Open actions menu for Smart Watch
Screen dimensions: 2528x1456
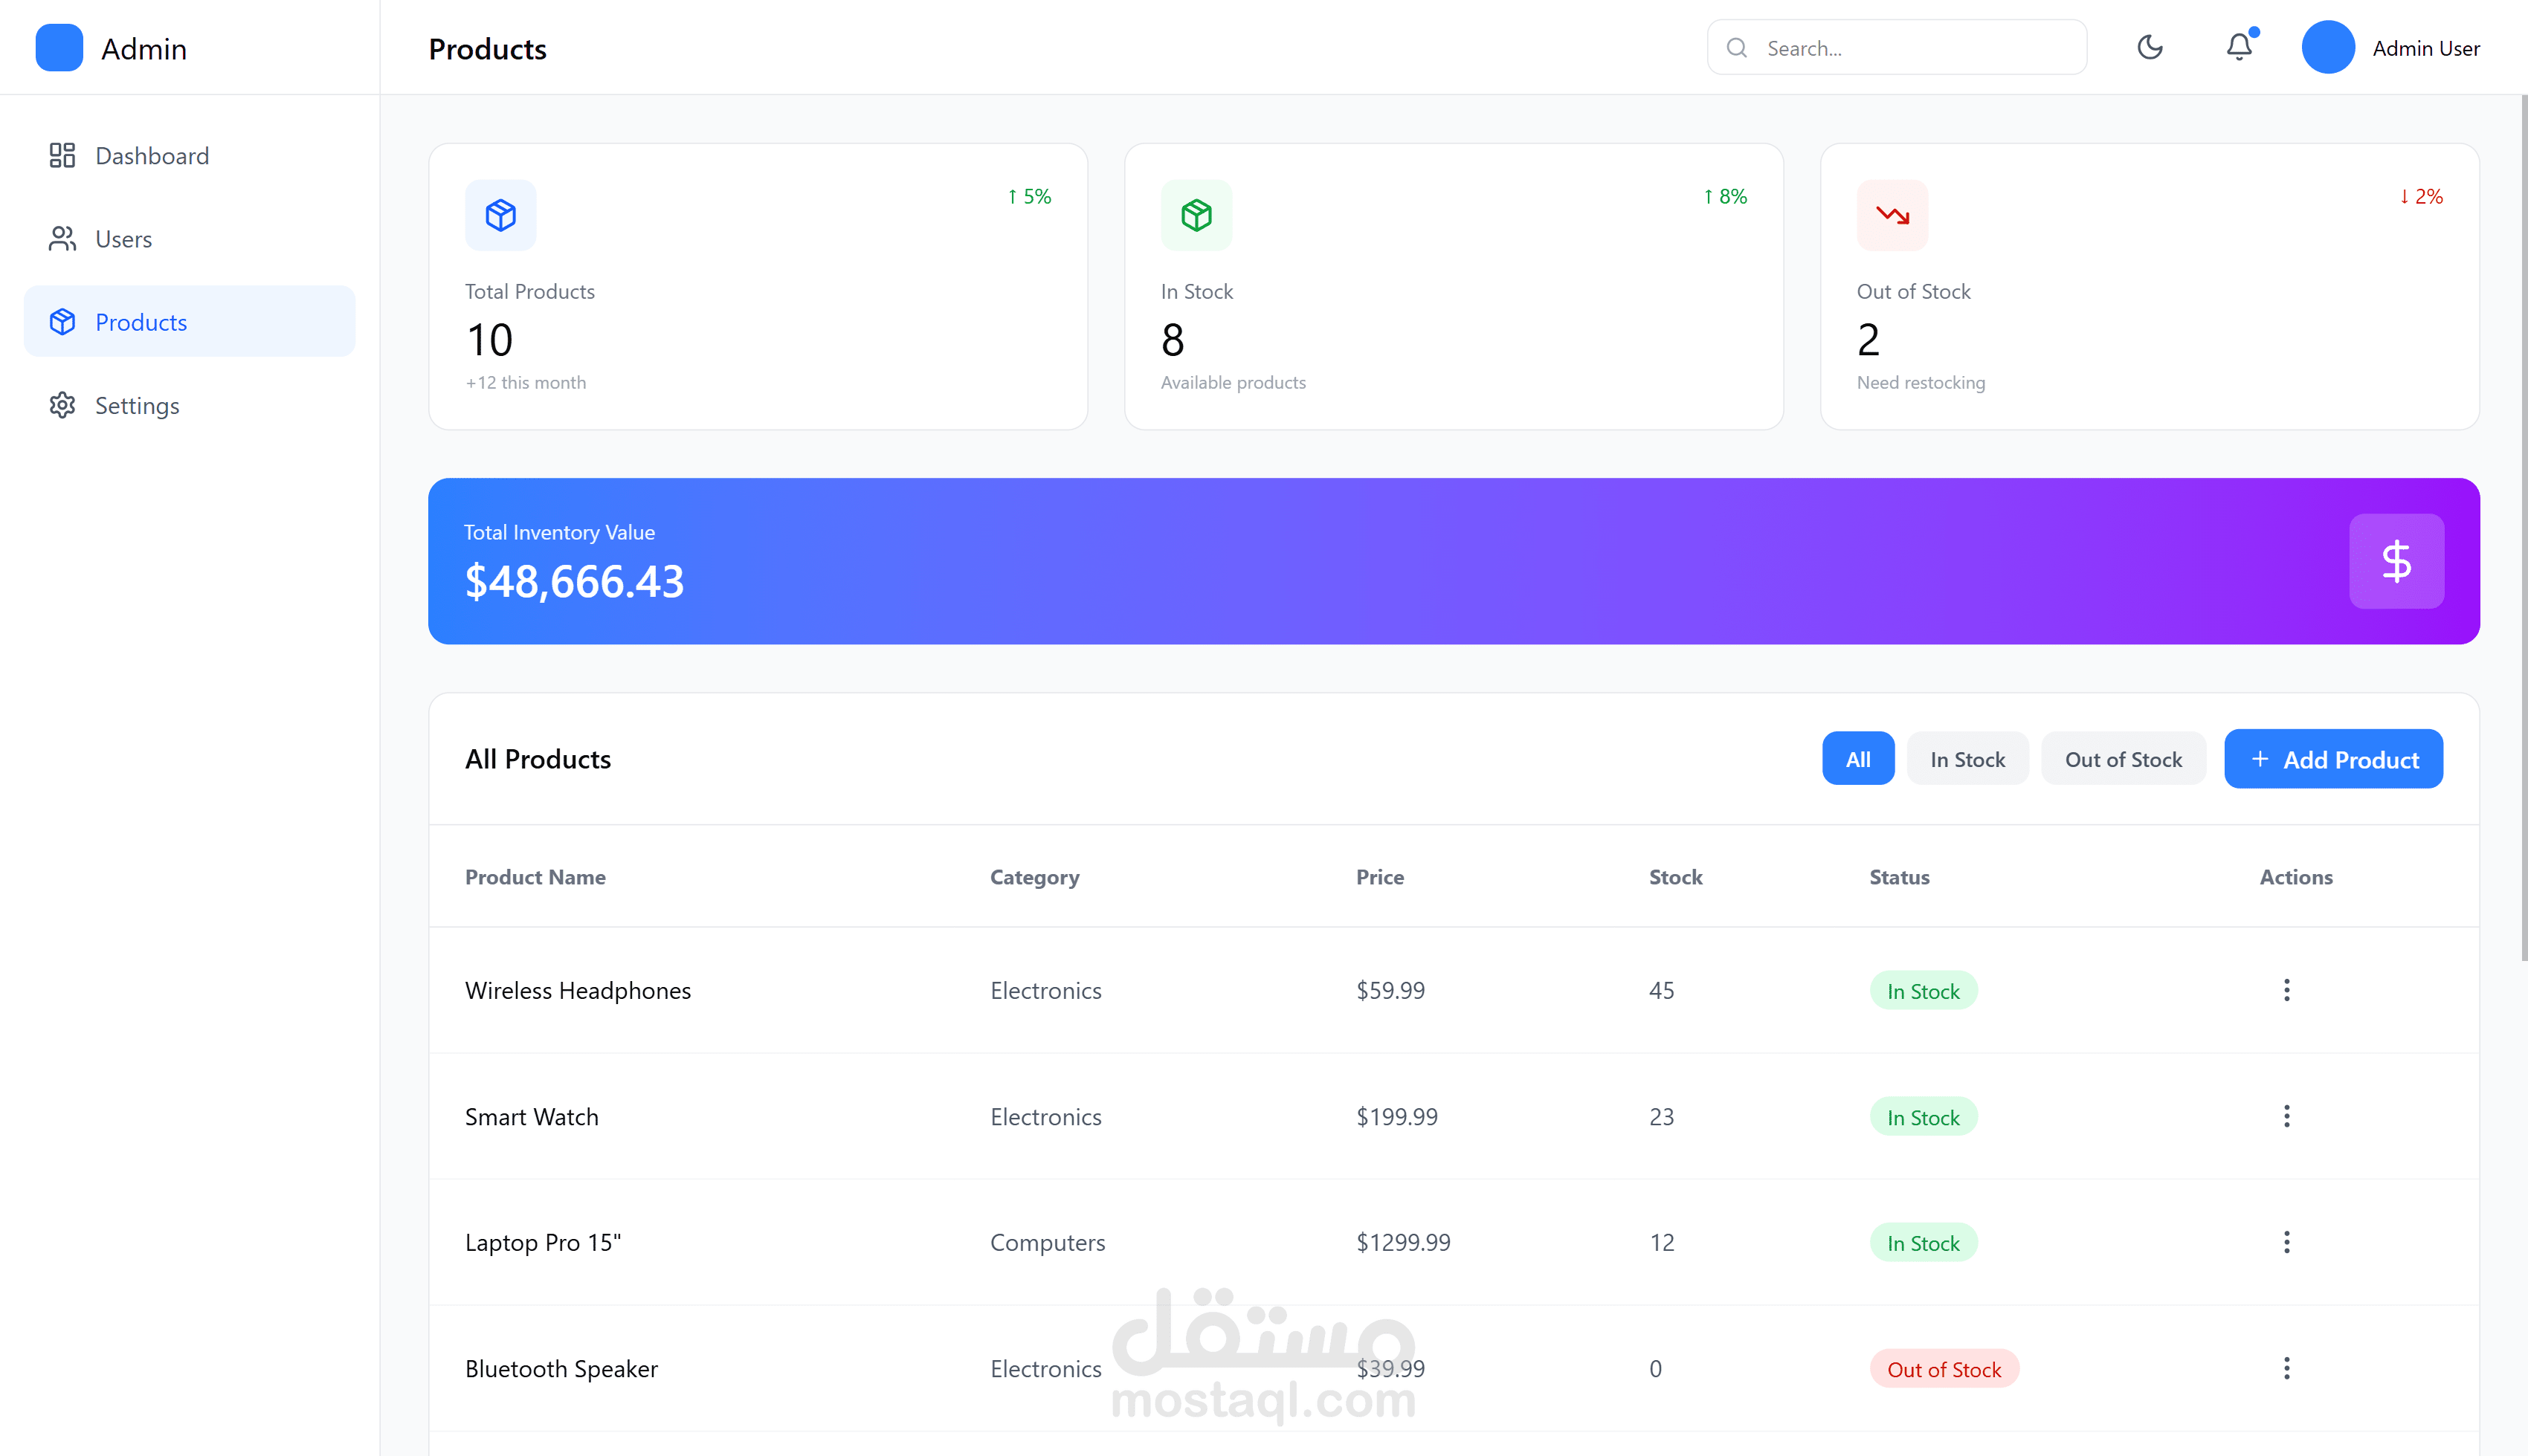tap(2286, 1116)
